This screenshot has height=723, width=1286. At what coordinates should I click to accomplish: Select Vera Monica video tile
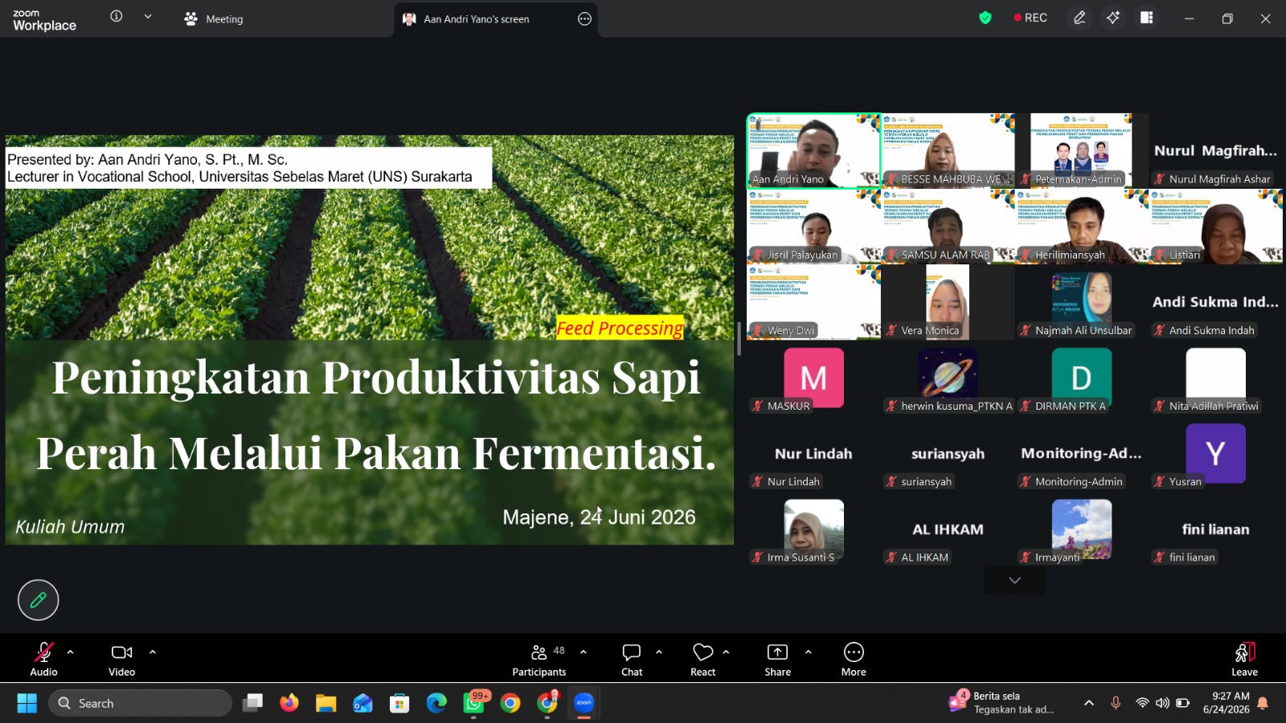coord(948,301)
